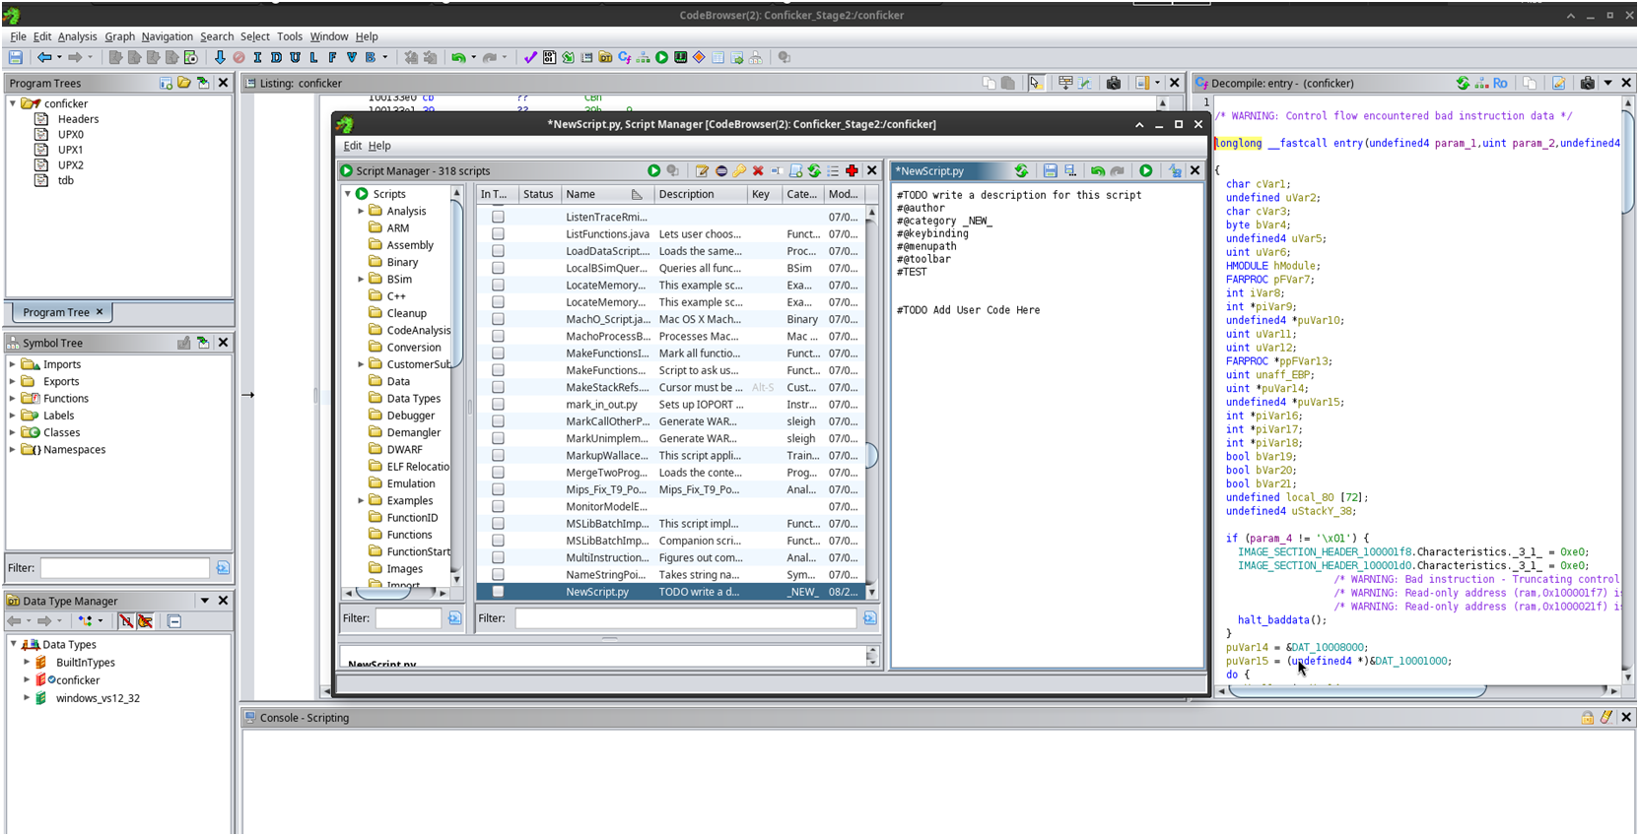The width and height of the screenshot is (1639, 836).
Task: Check the In Tool box for mark_in_out.py
Action: tap(498, 405)
